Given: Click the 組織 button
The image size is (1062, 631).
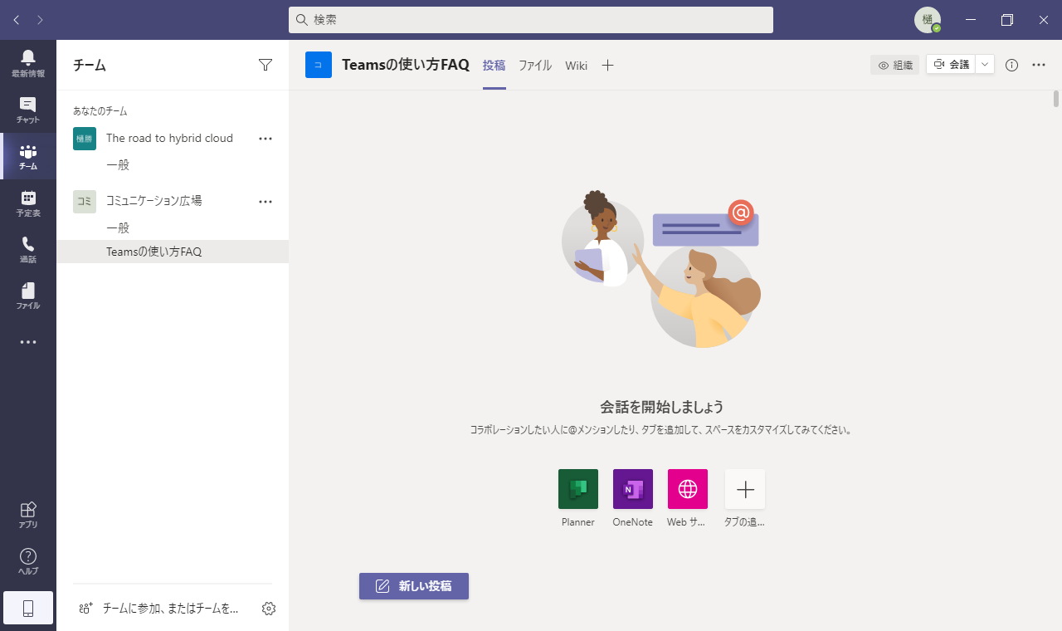Looking at the screenshot, I should coord(895,65).
